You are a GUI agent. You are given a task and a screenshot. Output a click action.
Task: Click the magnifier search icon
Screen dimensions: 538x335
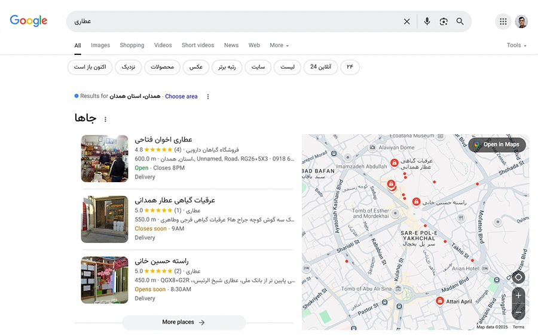coord(460,21)
